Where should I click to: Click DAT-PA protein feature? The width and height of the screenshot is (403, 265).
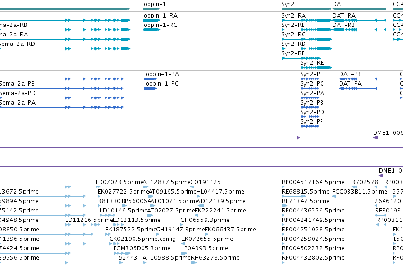coord(358,88)
